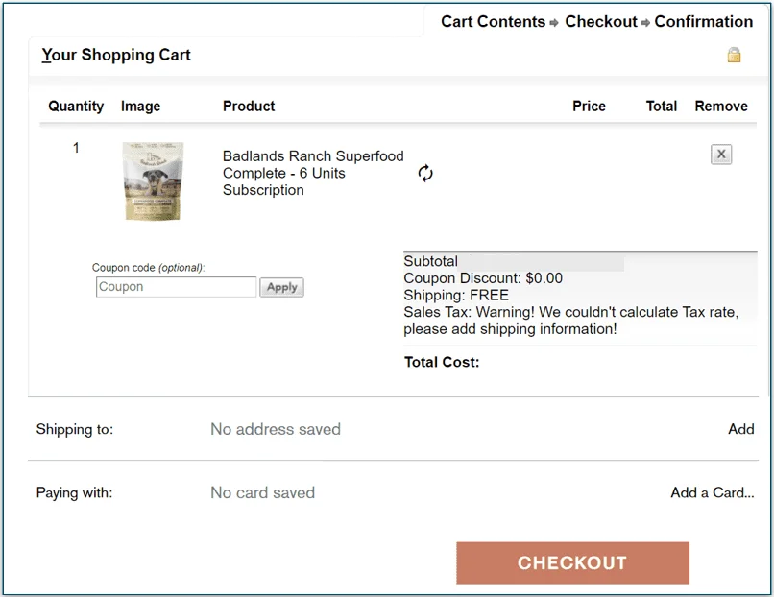Viewport: 774px width, 597px height.
Task: Click the Your Shopping Cart heading
Action: pyautogui.click(x=115, y=55)
